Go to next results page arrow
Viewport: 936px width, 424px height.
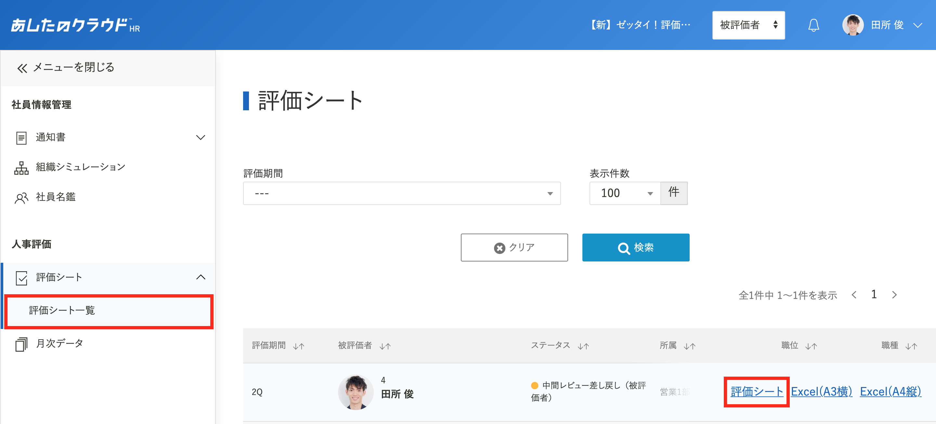894,295
